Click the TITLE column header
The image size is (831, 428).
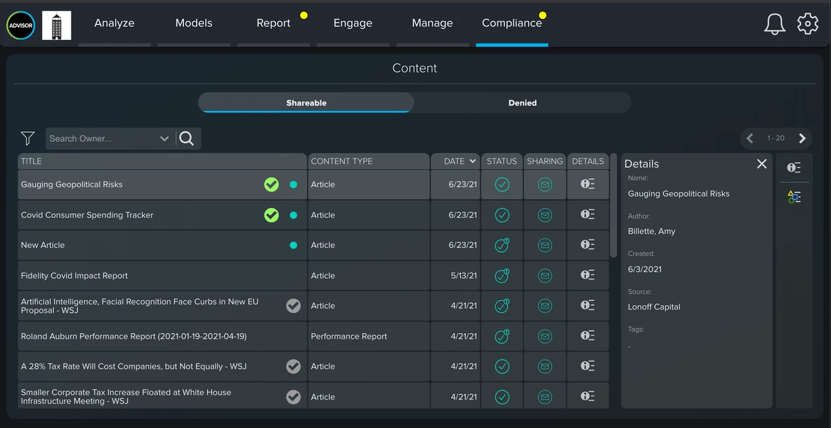click(162, 161)
